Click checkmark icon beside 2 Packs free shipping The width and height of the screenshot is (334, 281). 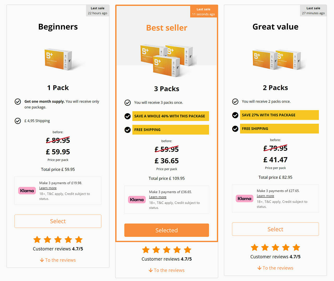click(x=235, y=129)
